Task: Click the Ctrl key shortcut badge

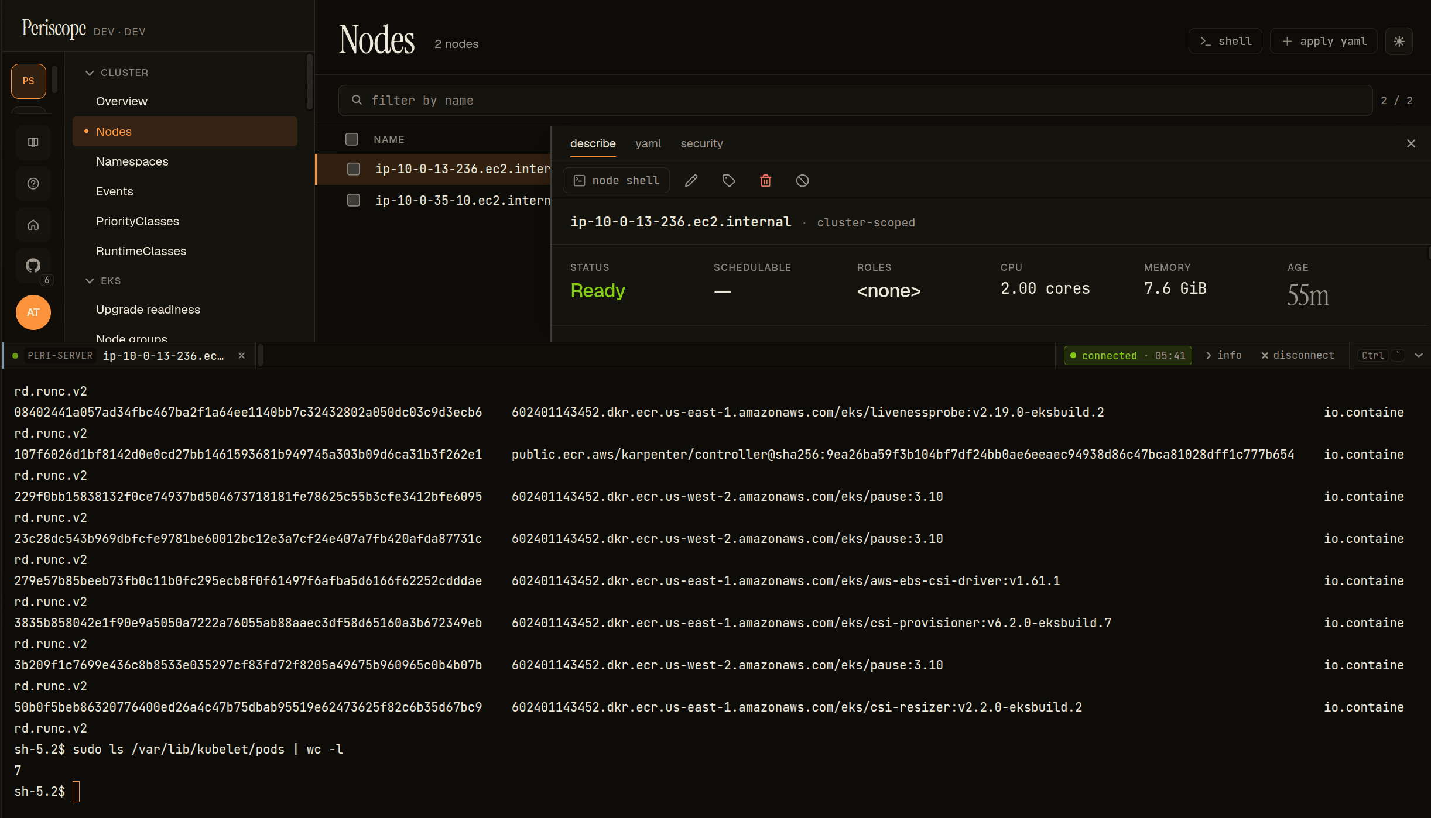Action: coord(1372,356)
